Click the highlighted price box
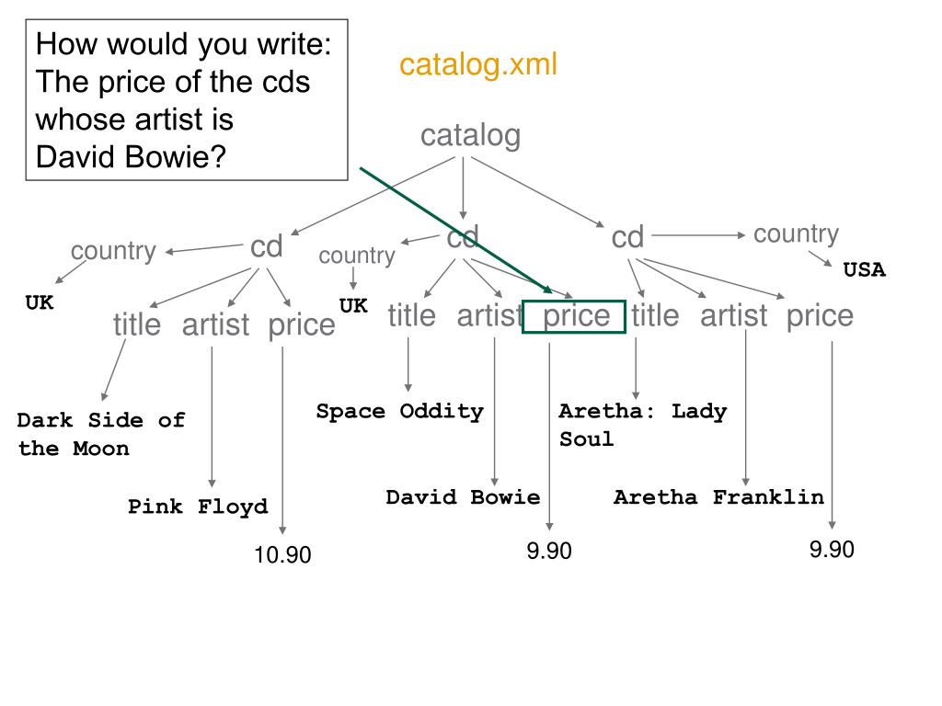The height and width of the screenshot is (706, 942). 574,316
